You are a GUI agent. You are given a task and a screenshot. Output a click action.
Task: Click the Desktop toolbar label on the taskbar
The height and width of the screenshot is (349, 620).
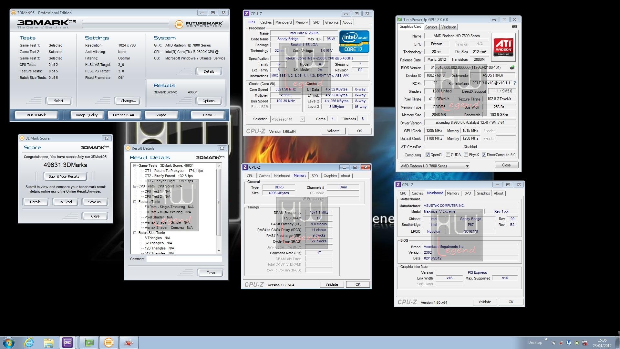[x=535, y=343]
